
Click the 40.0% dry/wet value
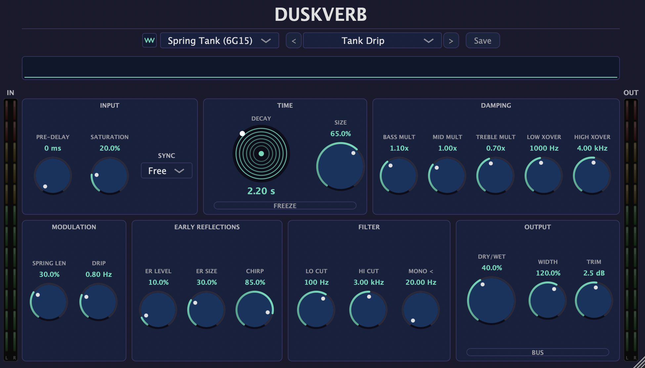(x=492, y=268)
